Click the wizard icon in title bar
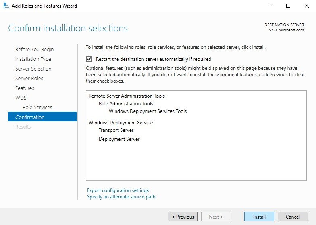 (6, 6)
